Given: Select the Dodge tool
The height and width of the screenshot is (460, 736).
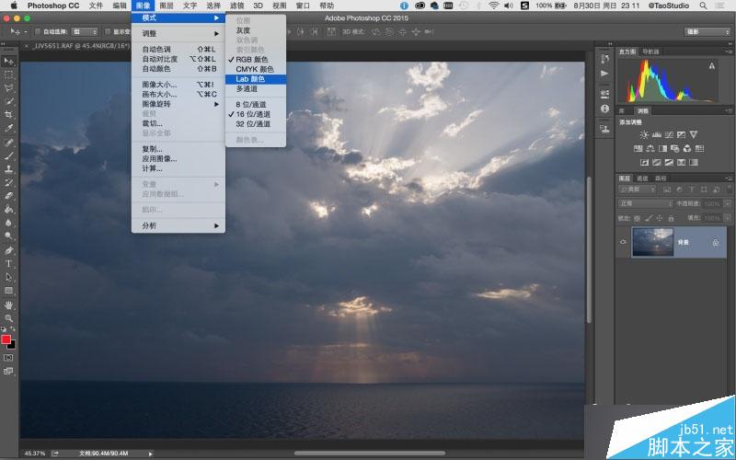Looking at the screenshot, I should point(8,236).
